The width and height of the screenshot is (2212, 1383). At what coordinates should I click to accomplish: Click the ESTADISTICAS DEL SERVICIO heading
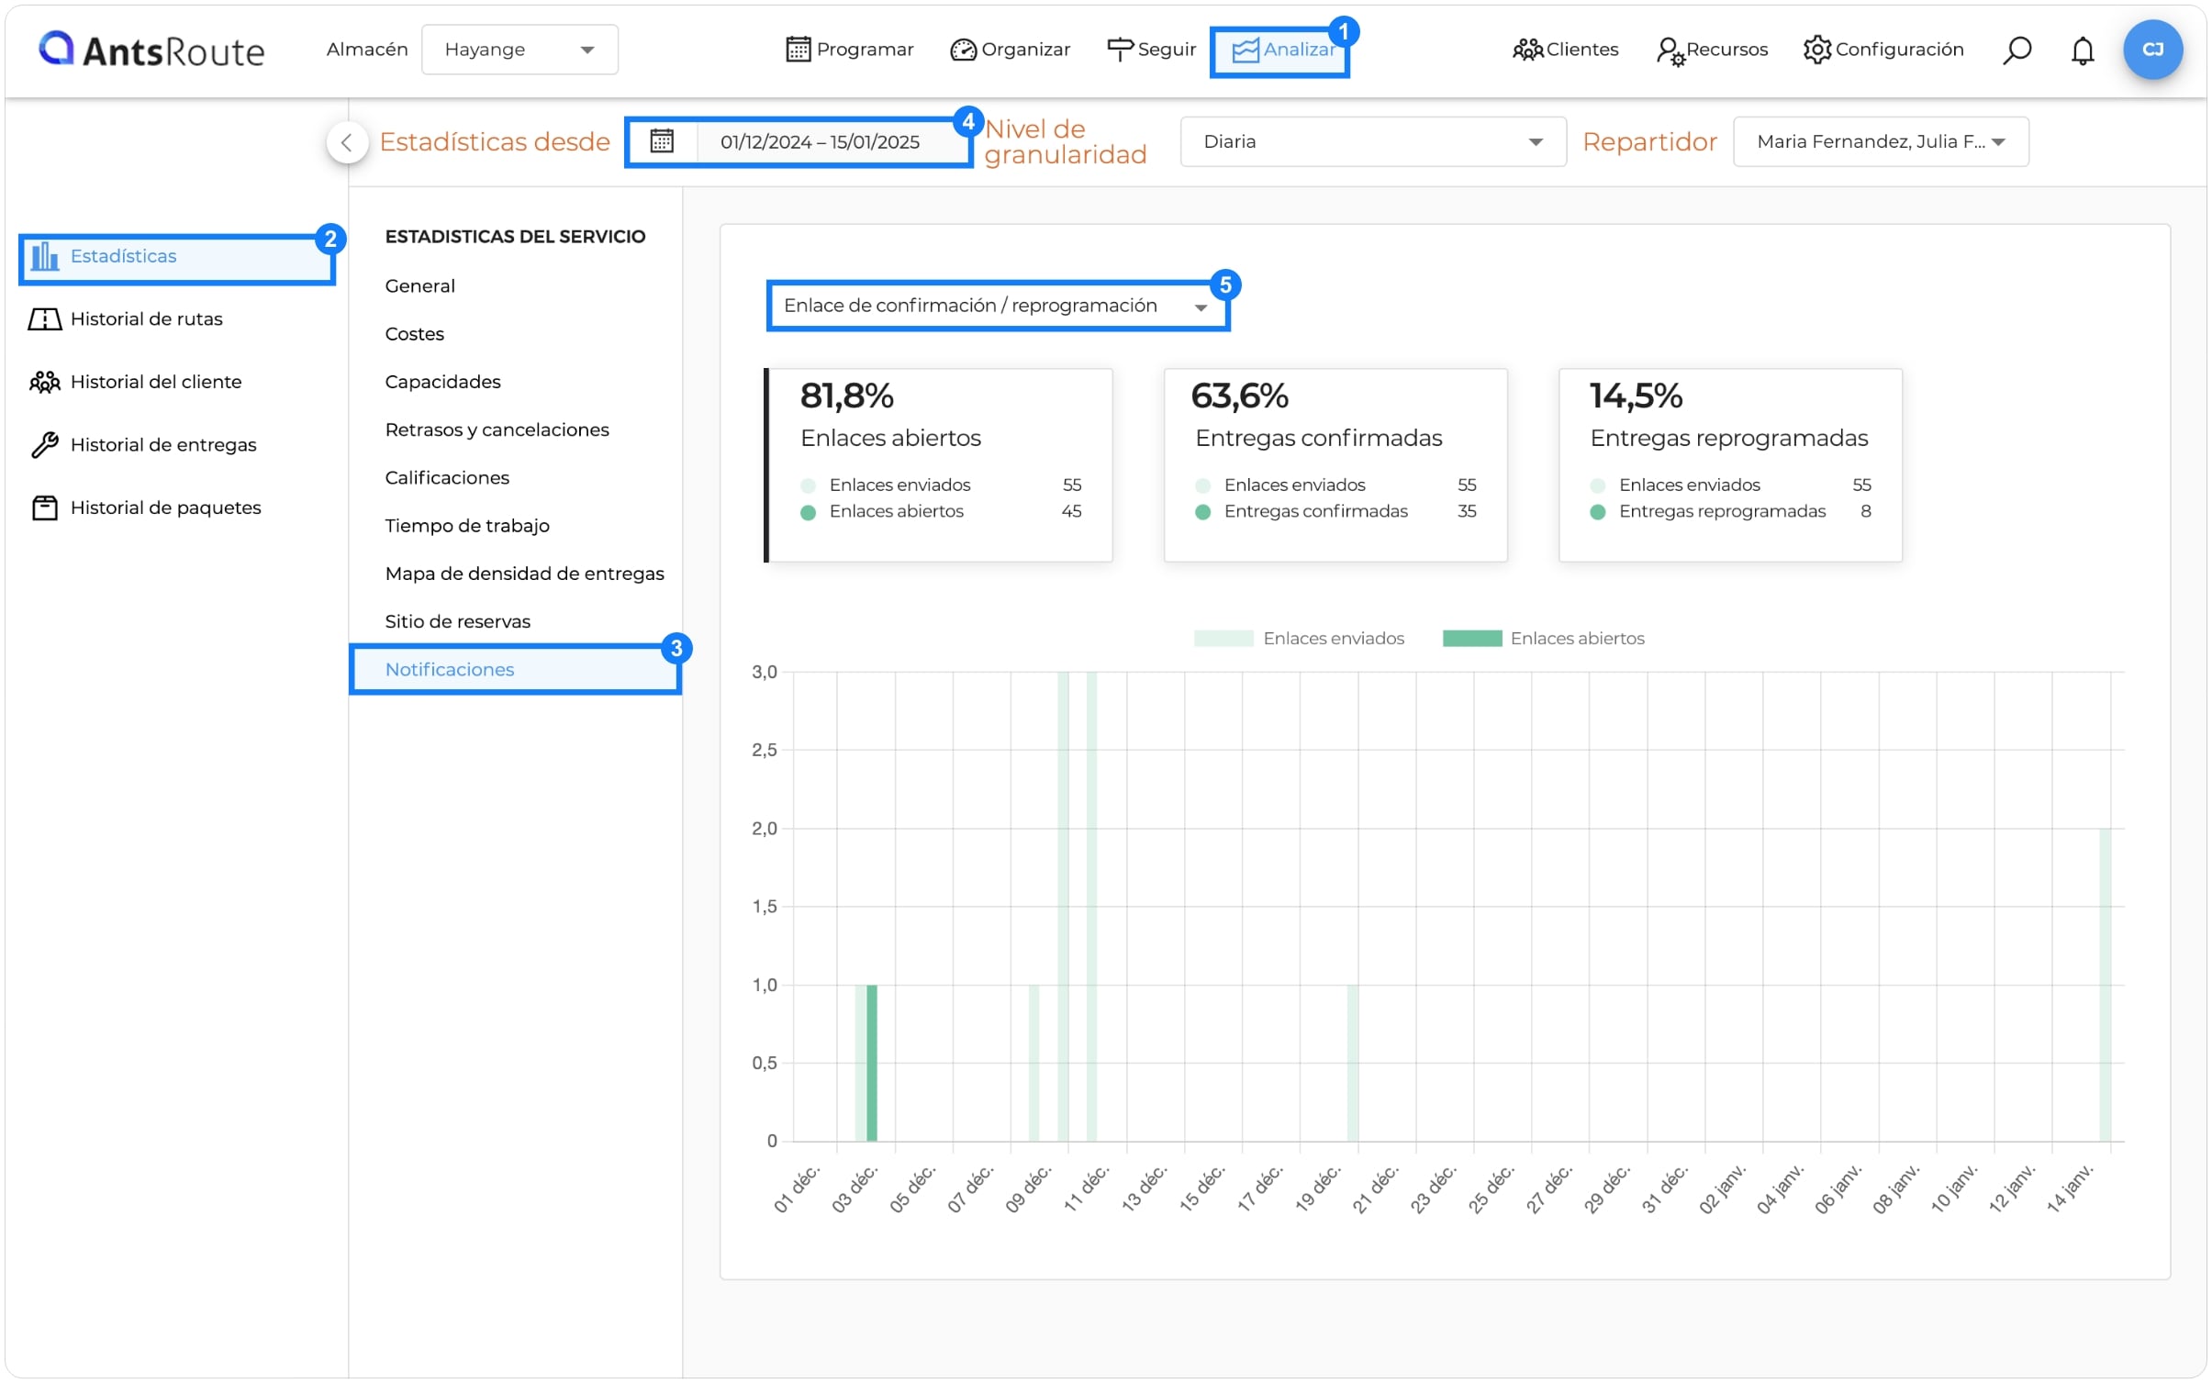(515, 237)
